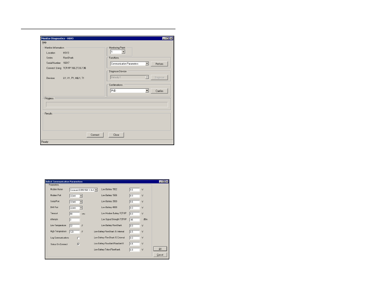Open the Monitoring Point dropdown
392x303 pixels.
[x=123, y=52]
